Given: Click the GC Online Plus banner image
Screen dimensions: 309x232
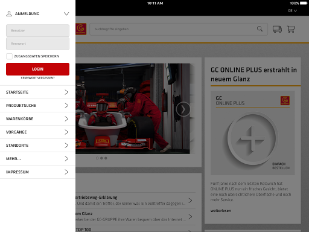Looking at the screenshot, I should pos(253,133).
